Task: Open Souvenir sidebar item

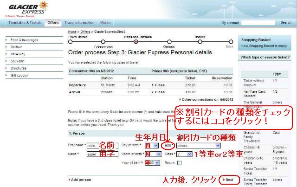Action: 17,61
